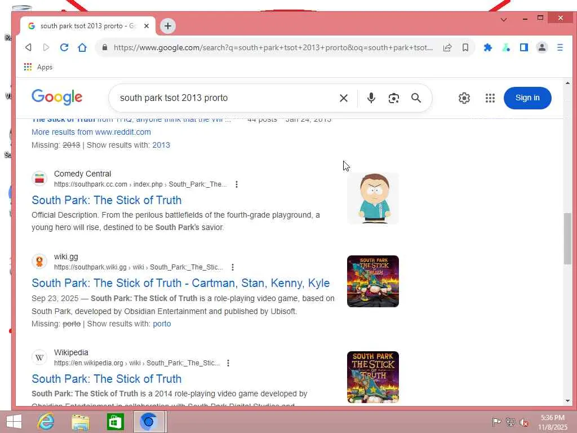Open the browser main menu
577x433 pixels.
[560, 47]
